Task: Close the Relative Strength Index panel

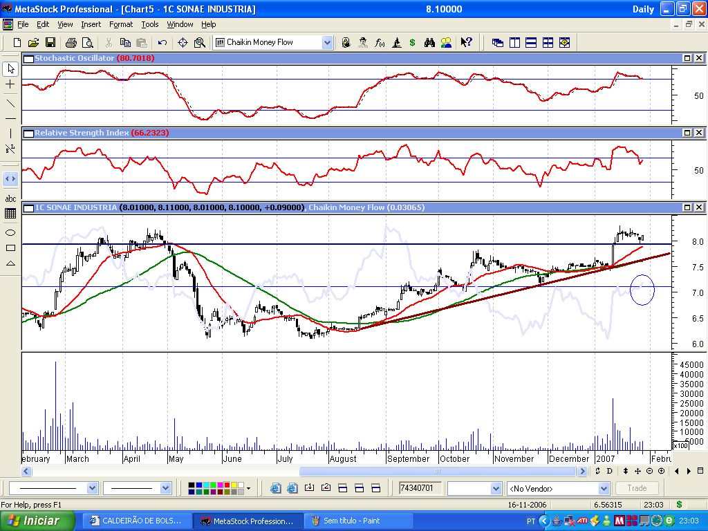Action: coord(699,133)
